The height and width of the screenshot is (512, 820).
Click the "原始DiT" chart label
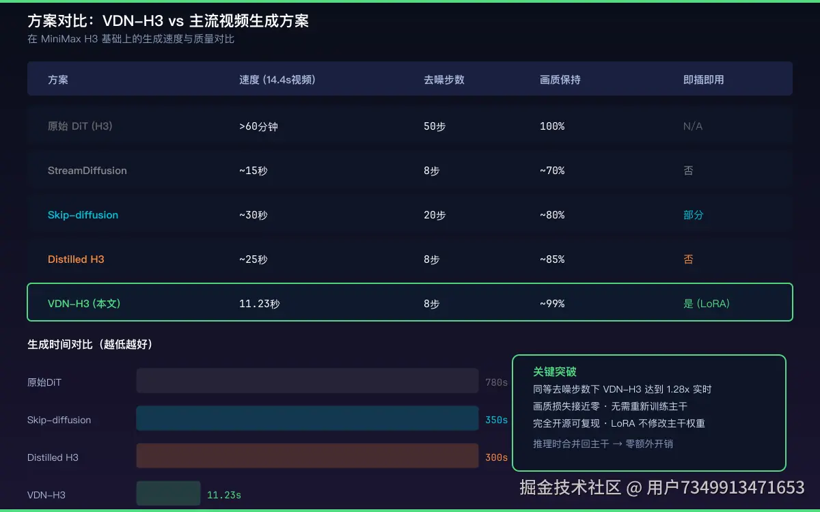pyautogui.click(x=44, y=382)
